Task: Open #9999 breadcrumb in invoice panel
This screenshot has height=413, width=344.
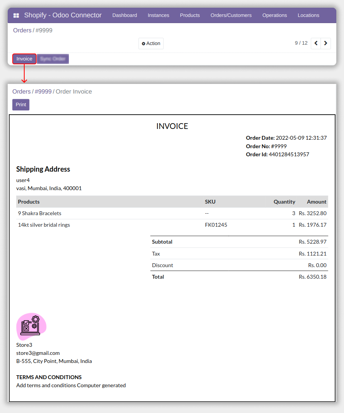Action: coord(43,91)
